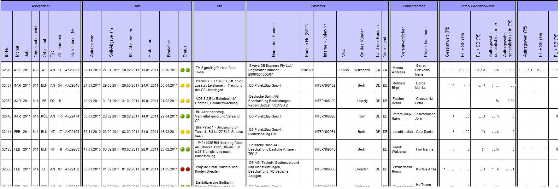Select the green status indicator for row 32448
Image resolution: width=560 pixels, height=189 pixels.
[x=185, y=116]
